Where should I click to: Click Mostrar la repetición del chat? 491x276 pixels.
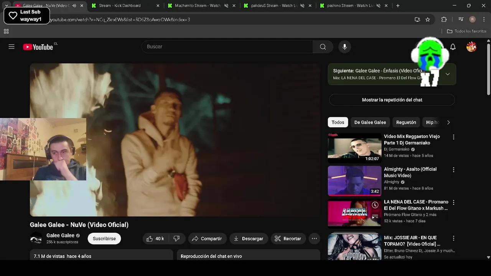[392, 100]
